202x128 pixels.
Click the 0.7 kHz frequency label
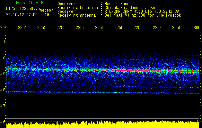(3, 106)
